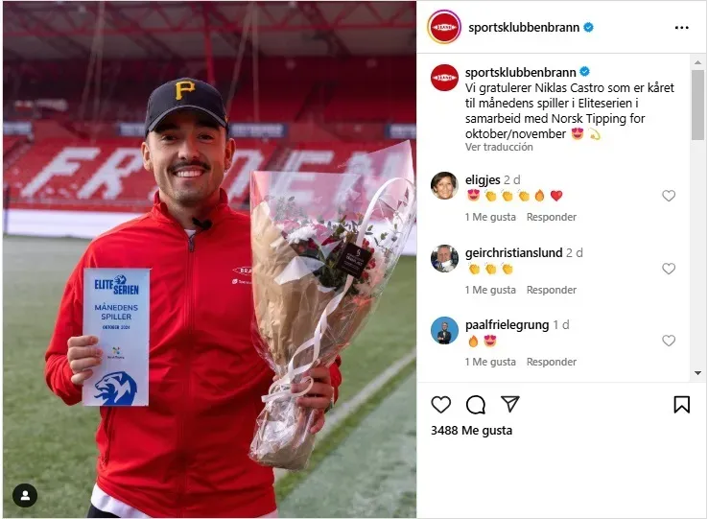Save the post with the bookmark icon

coord(681,404)
